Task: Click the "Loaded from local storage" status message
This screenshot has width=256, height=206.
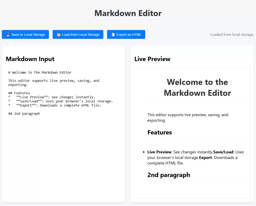Action: 232,35
